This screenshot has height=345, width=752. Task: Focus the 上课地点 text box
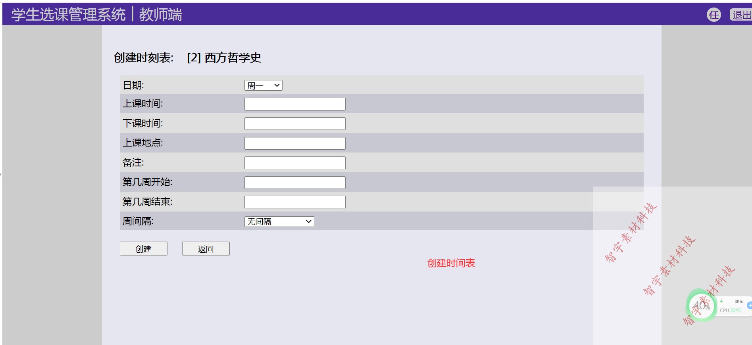click(x=295, y=143)
